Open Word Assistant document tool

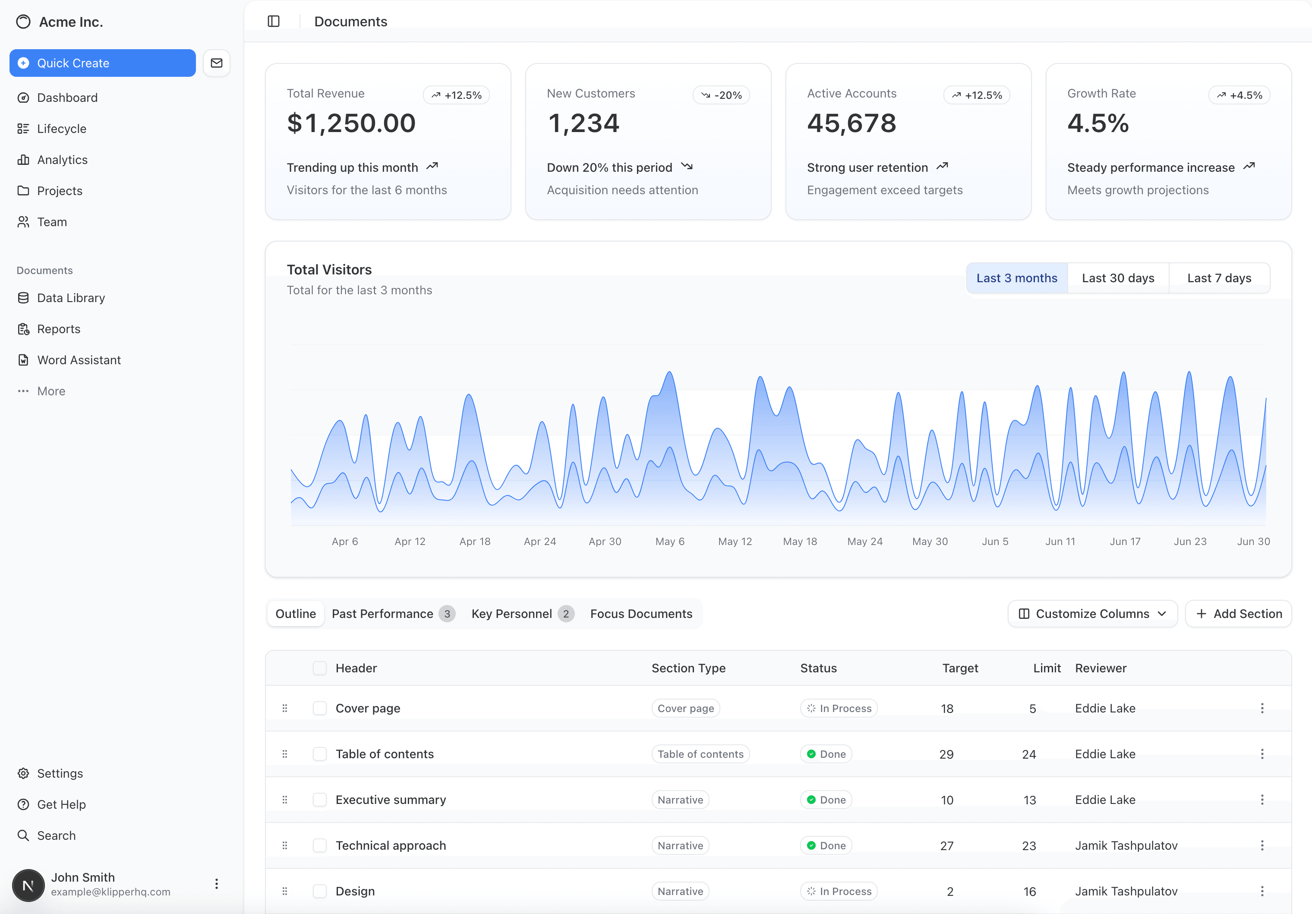[78, 360]
